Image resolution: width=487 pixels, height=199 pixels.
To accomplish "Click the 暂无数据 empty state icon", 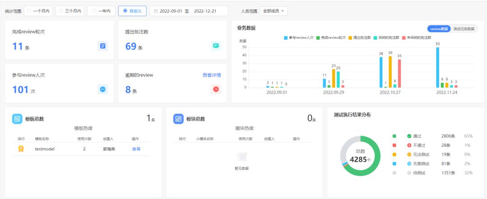I will (x=242, y=158).
